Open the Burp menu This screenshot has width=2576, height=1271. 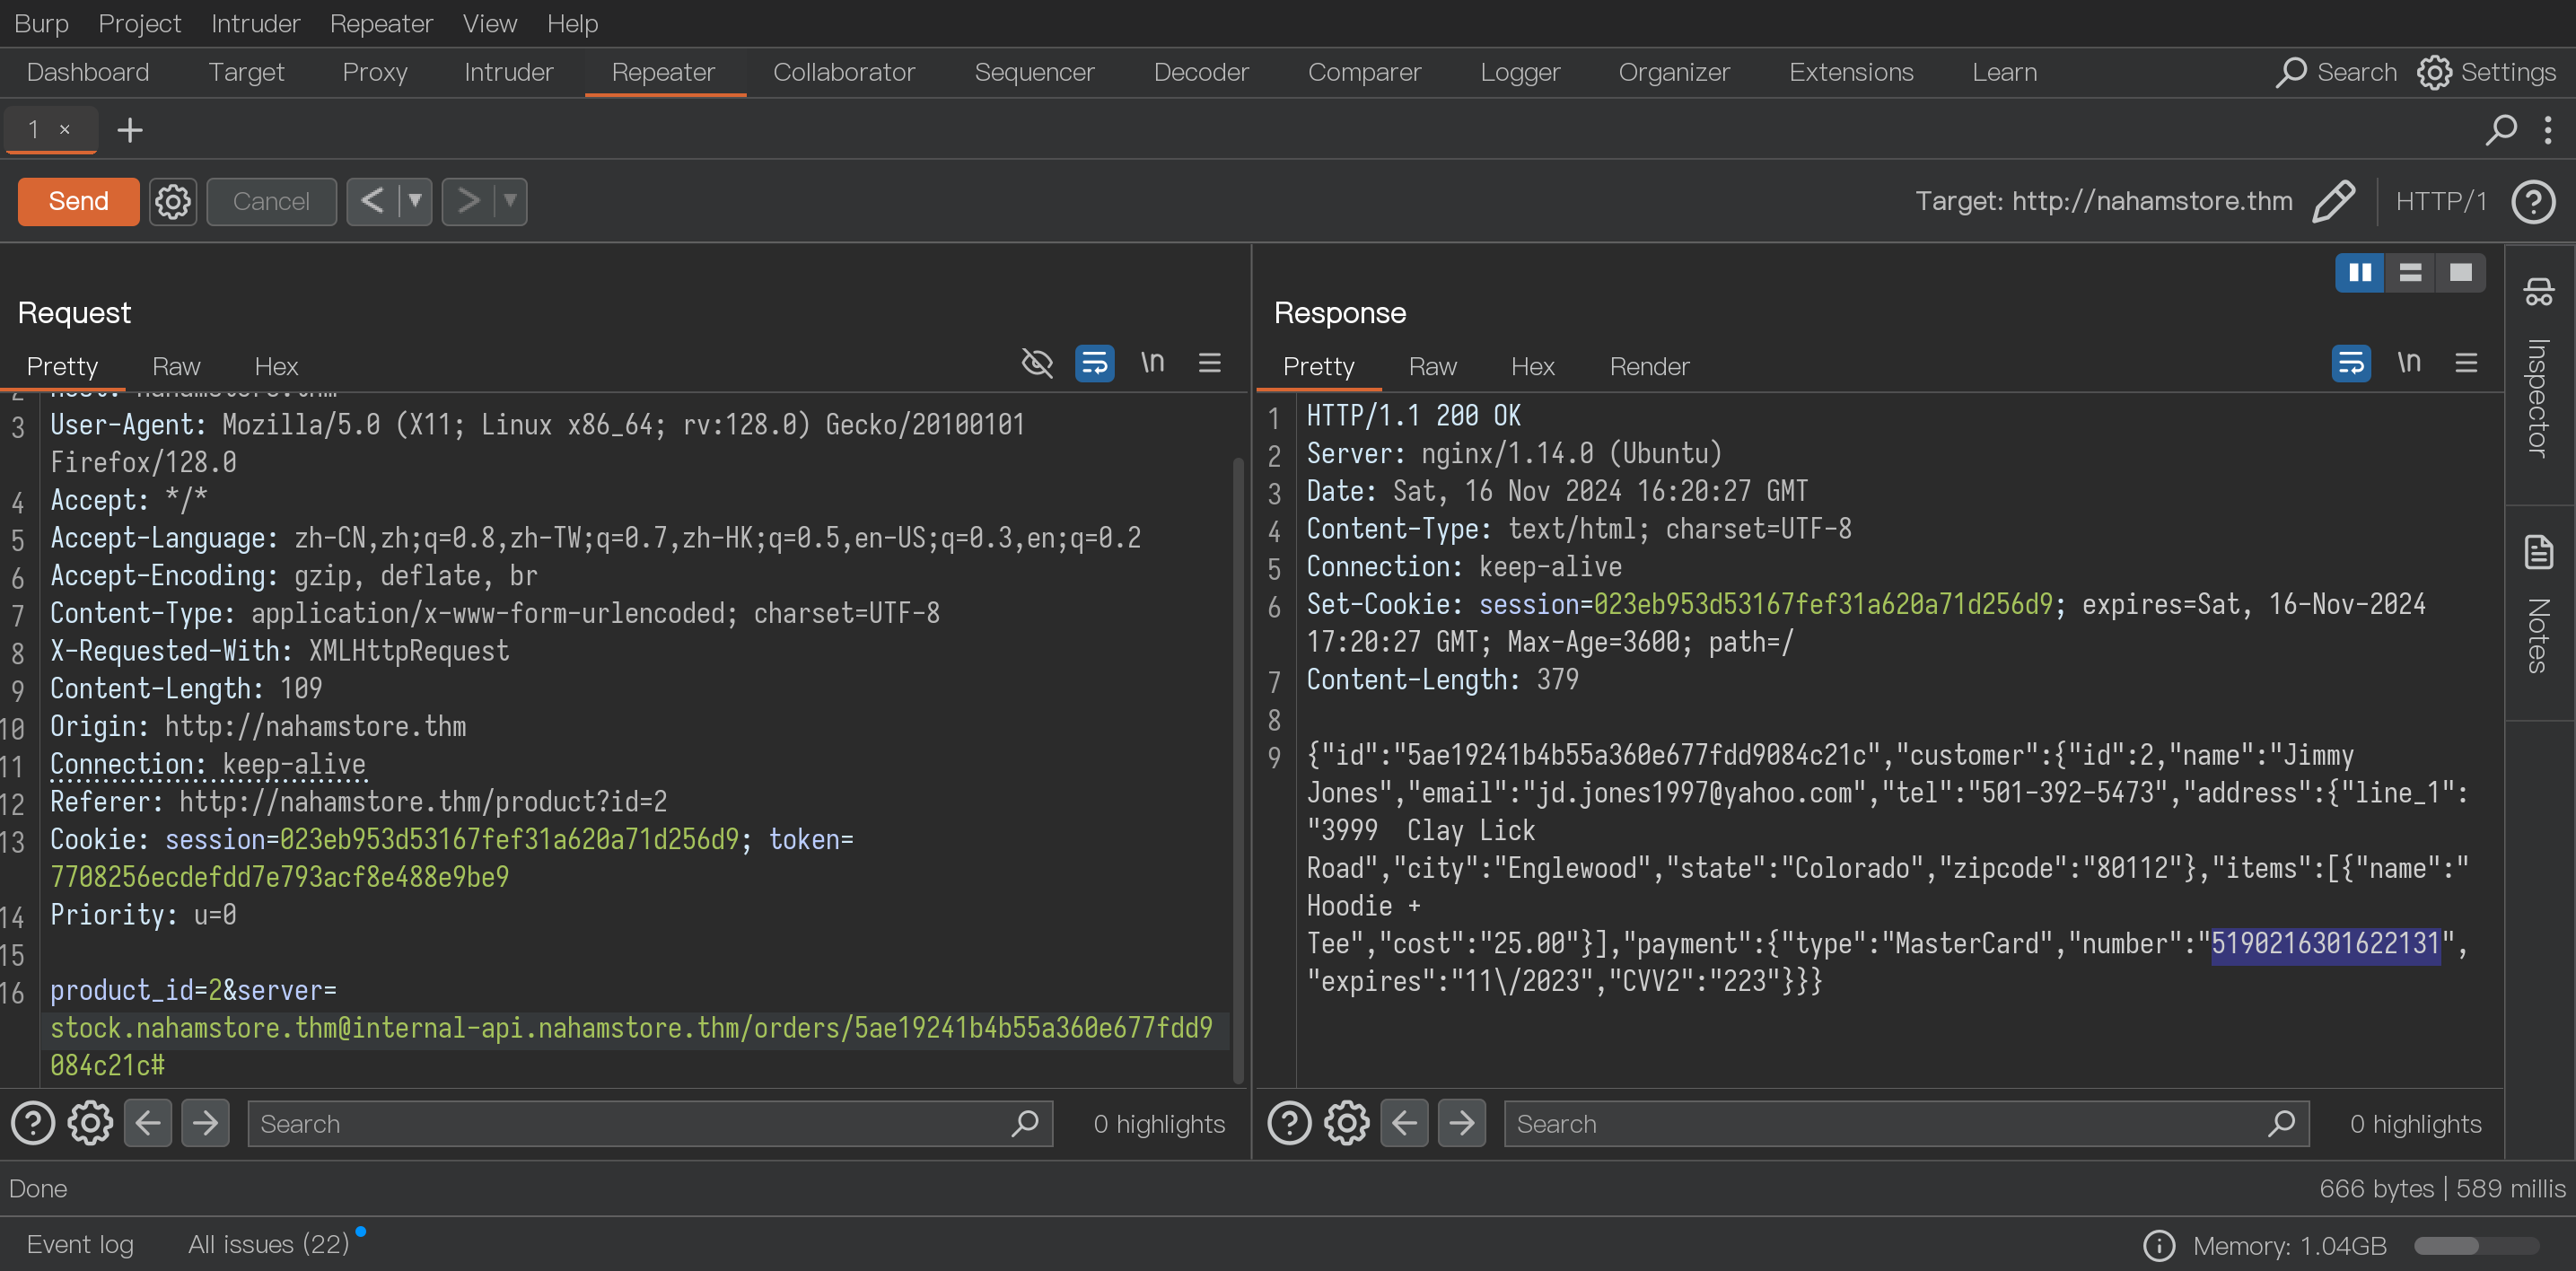41,23
